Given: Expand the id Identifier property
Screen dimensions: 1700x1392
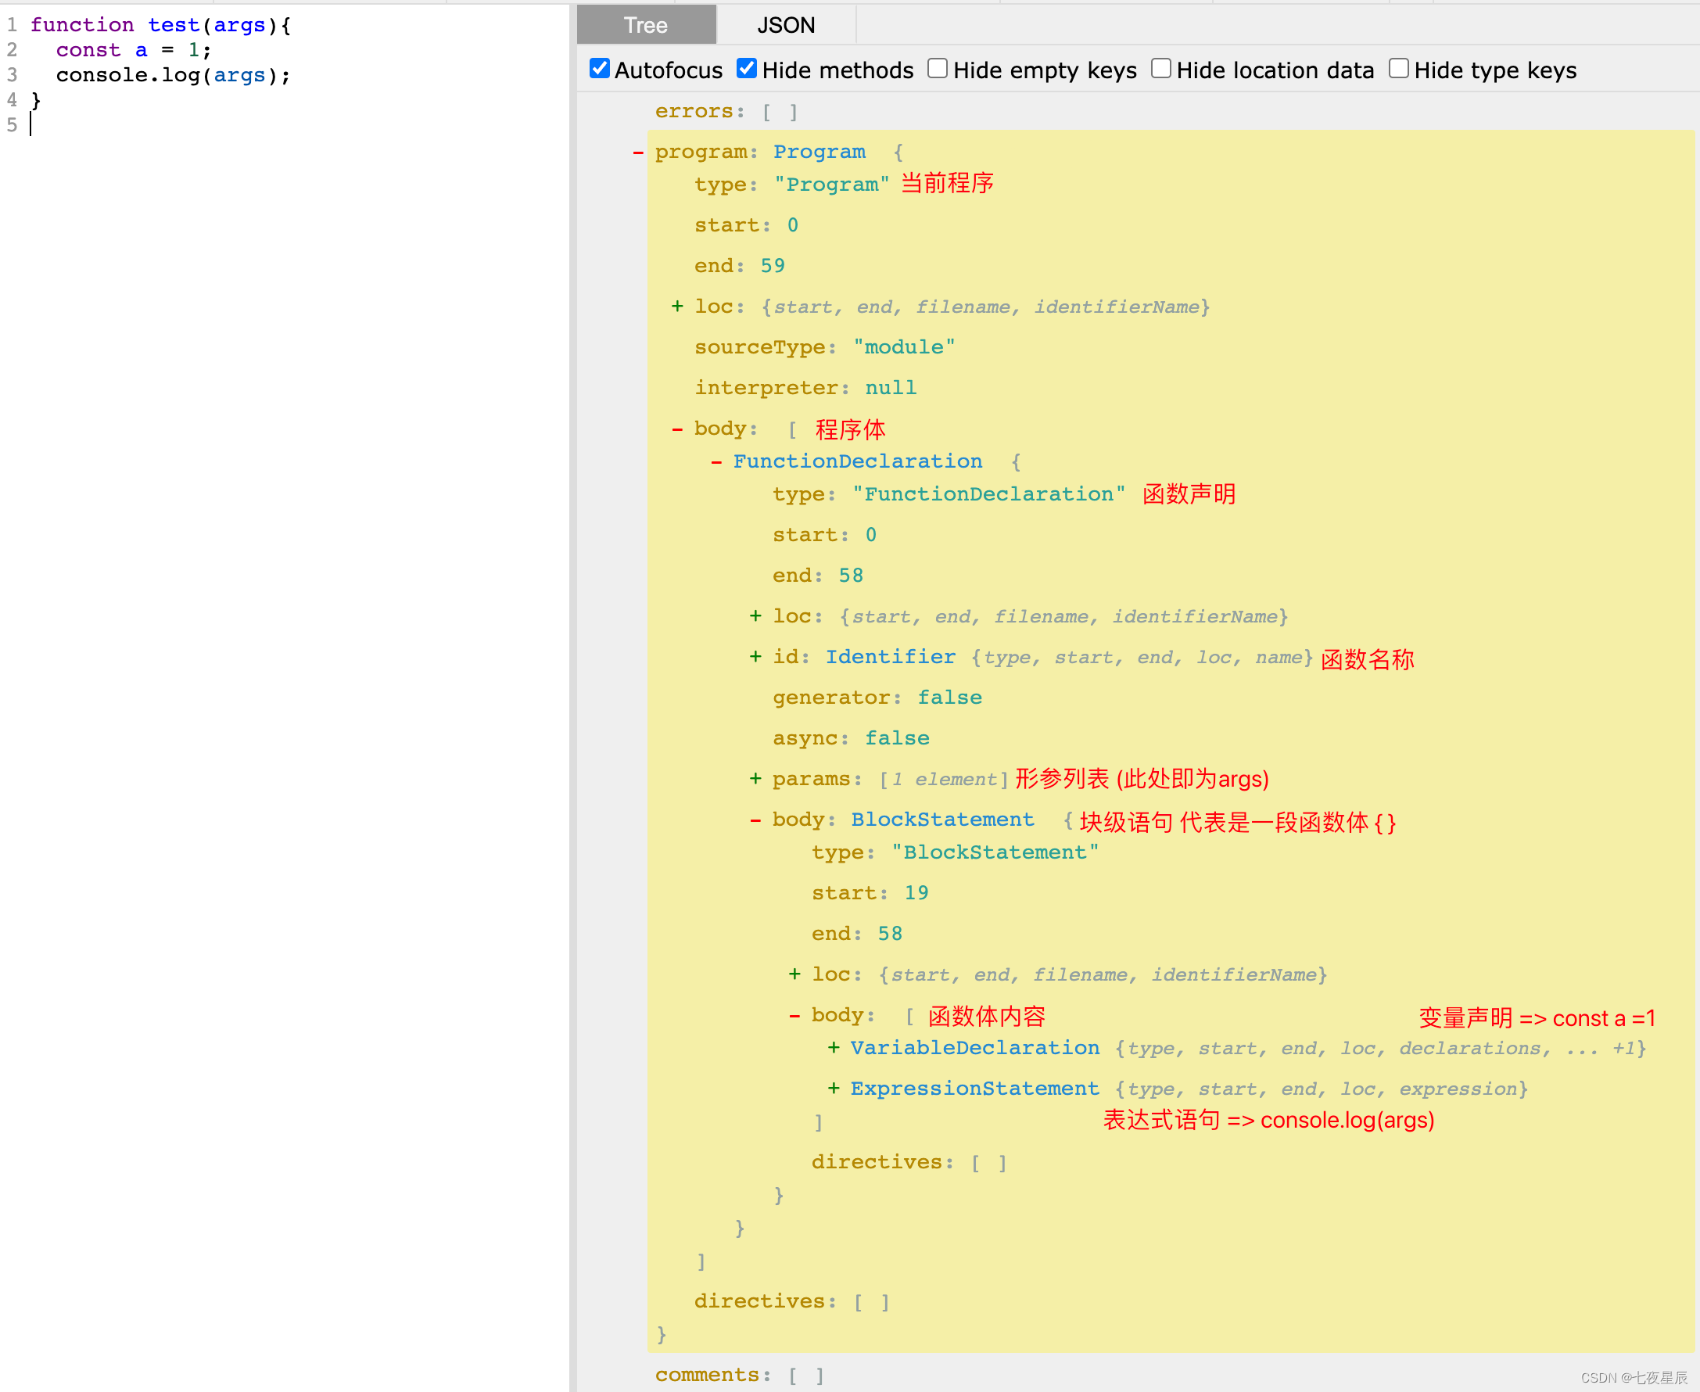Looking at the screenshot, I should coord(755,657).
